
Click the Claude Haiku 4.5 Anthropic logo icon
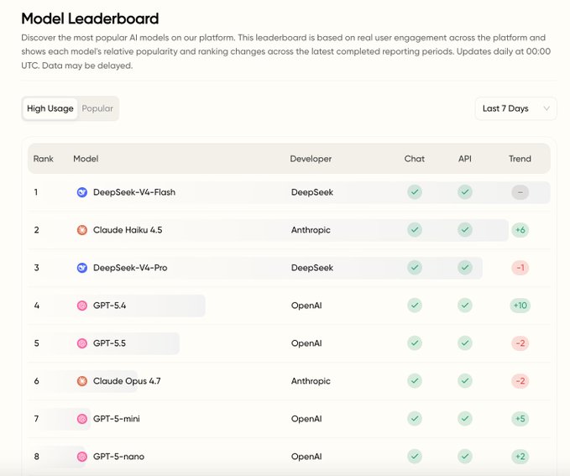click(82, 230)
